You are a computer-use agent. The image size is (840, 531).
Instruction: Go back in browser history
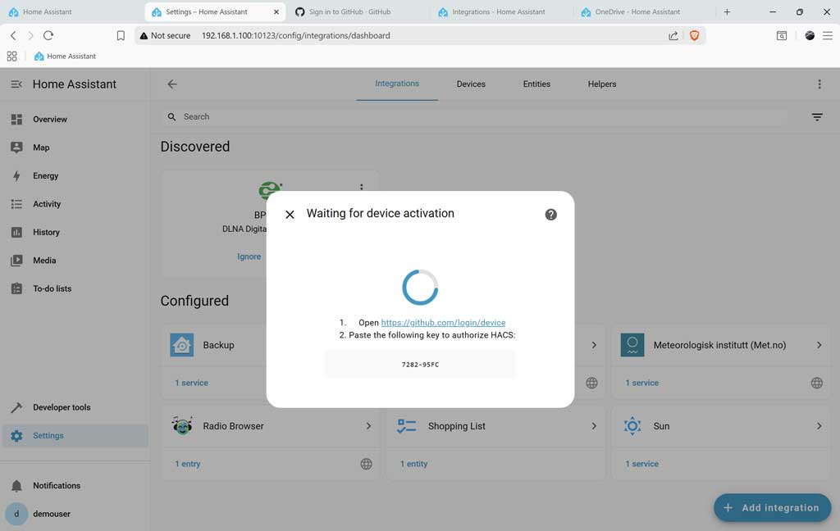13,35
